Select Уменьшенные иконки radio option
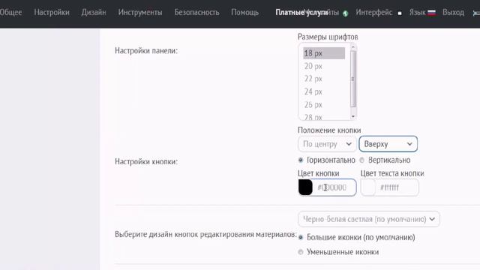Screen dimensions: 480x270 (x=301, y=252)
